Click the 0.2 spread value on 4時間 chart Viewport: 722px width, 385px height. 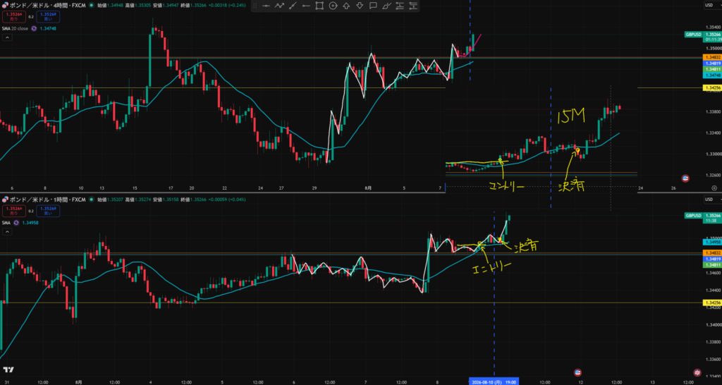31,17
